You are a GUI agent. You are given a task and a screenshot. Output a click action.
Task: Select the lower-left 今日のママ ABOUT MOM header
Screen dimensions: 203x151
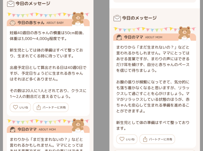pos(48,129)
